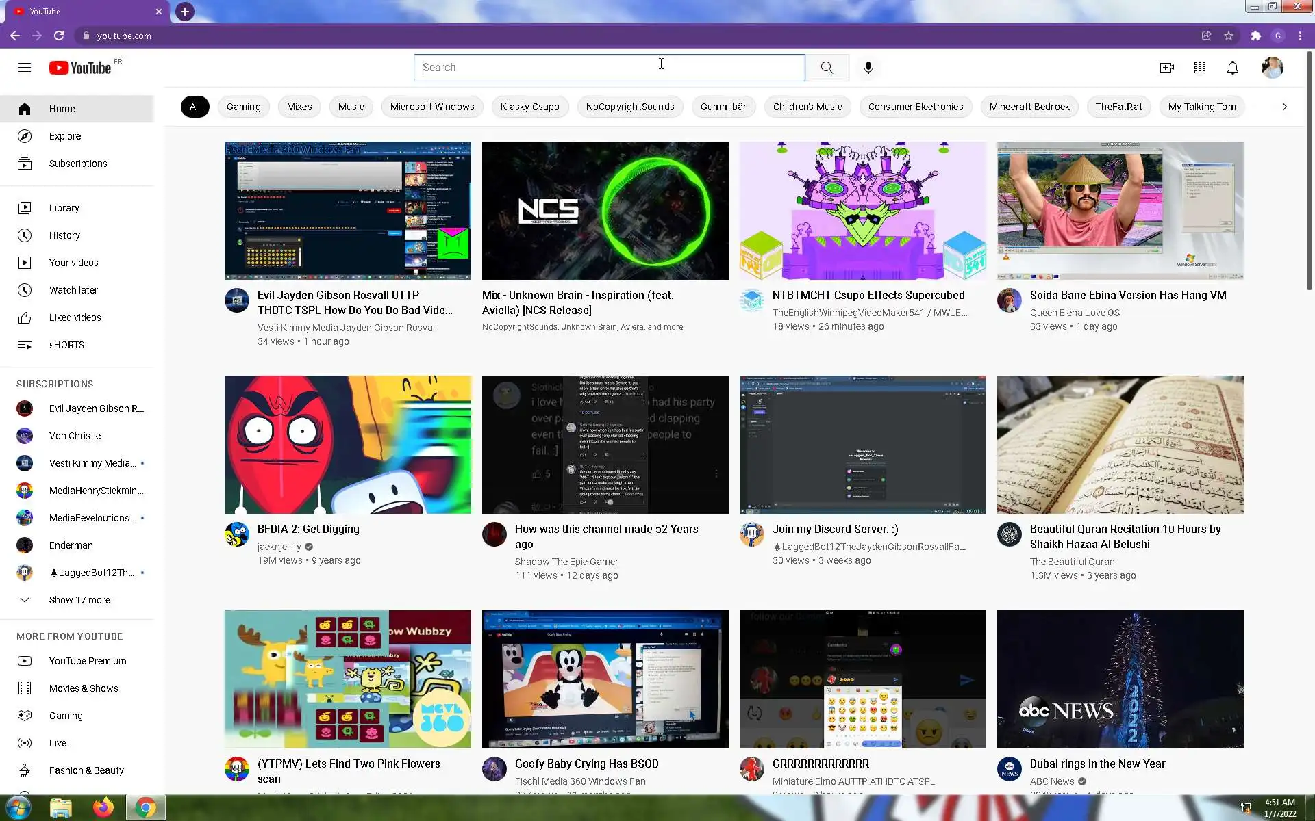Go to Liked videos

75,317
